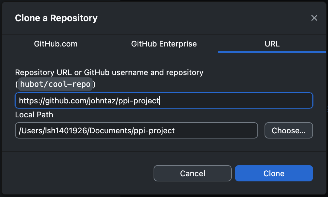
Task: Click the Local Path label
Action: pos(34,115)
